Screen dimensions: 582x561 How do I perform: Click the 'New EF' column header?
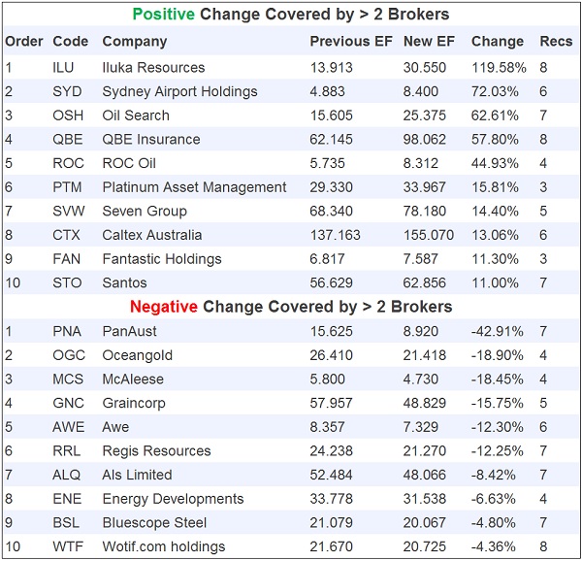pyautogui.click(x=428, y=42)
